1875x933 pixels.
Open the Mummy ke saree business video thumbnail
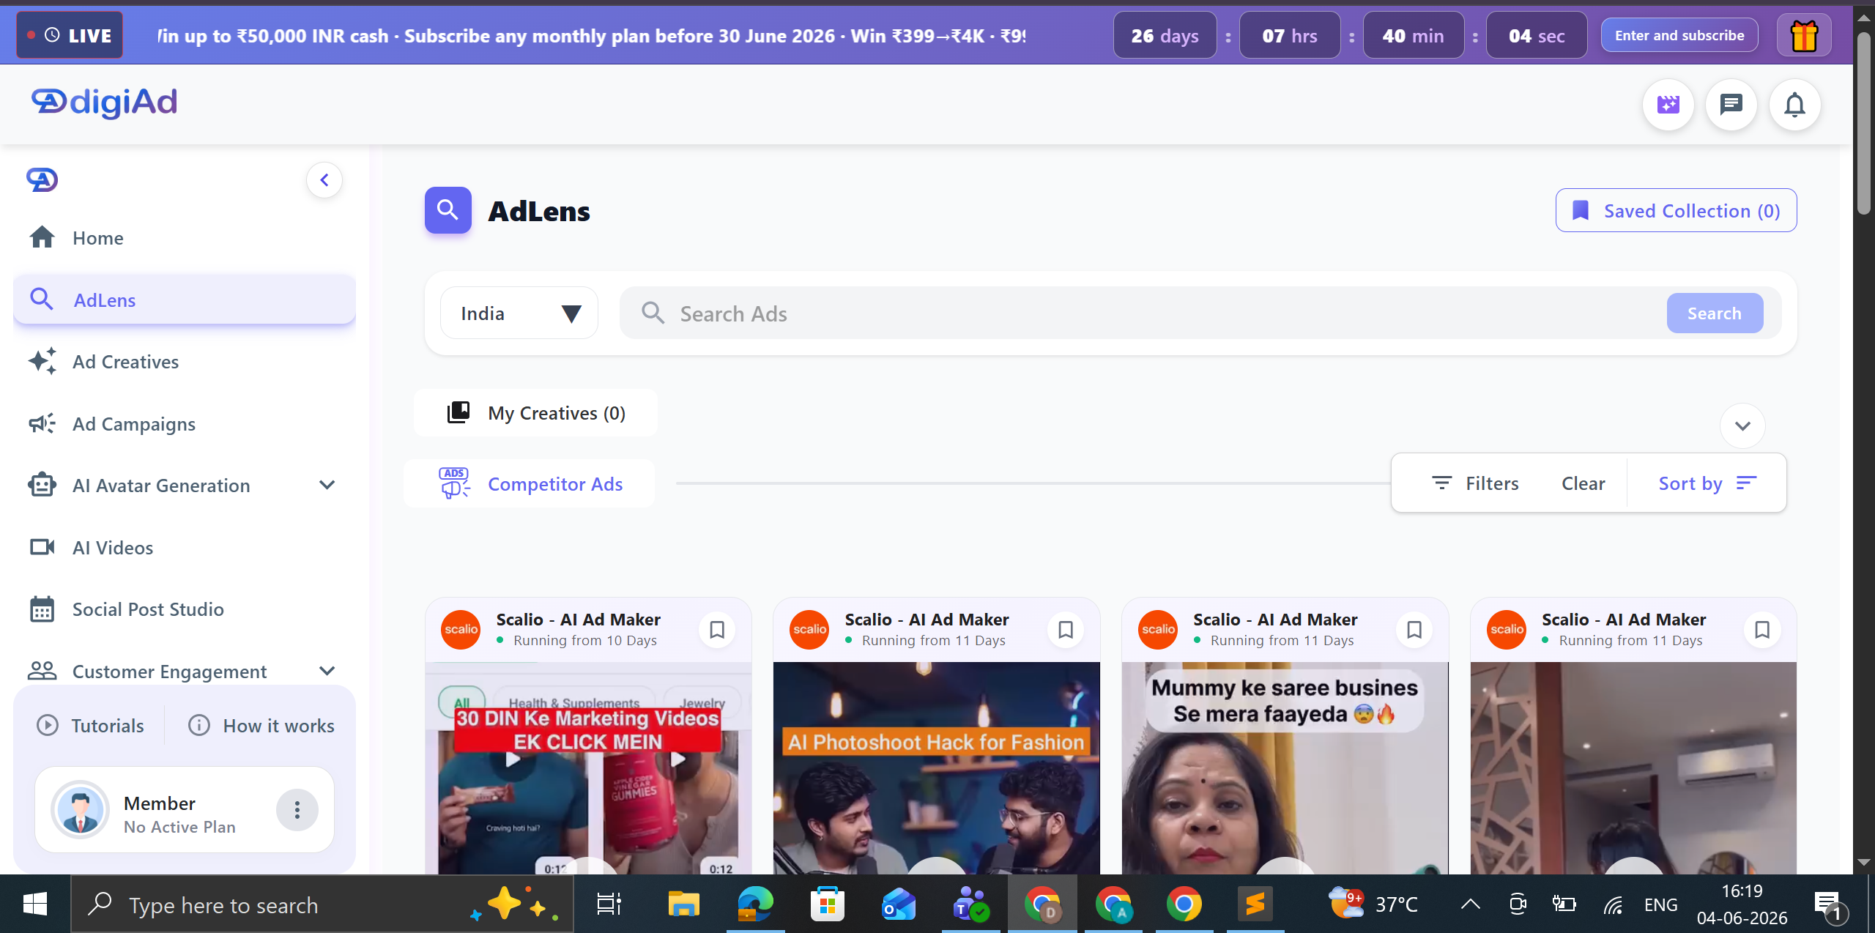pos(1285,768)
